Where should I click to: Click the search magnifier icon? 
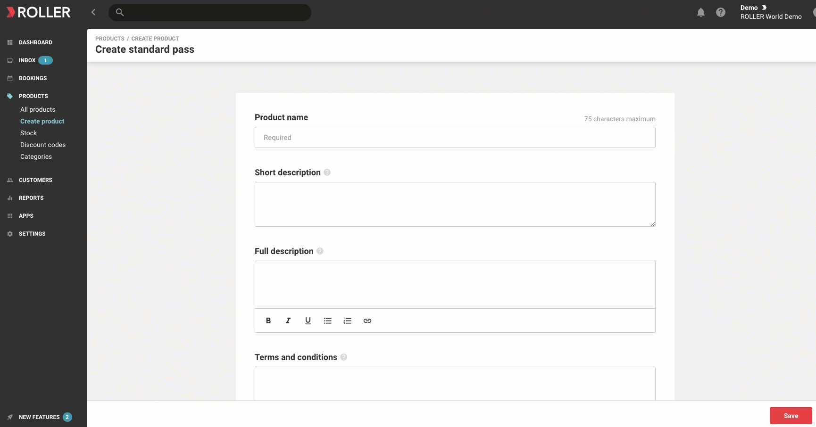pos(120,12)
